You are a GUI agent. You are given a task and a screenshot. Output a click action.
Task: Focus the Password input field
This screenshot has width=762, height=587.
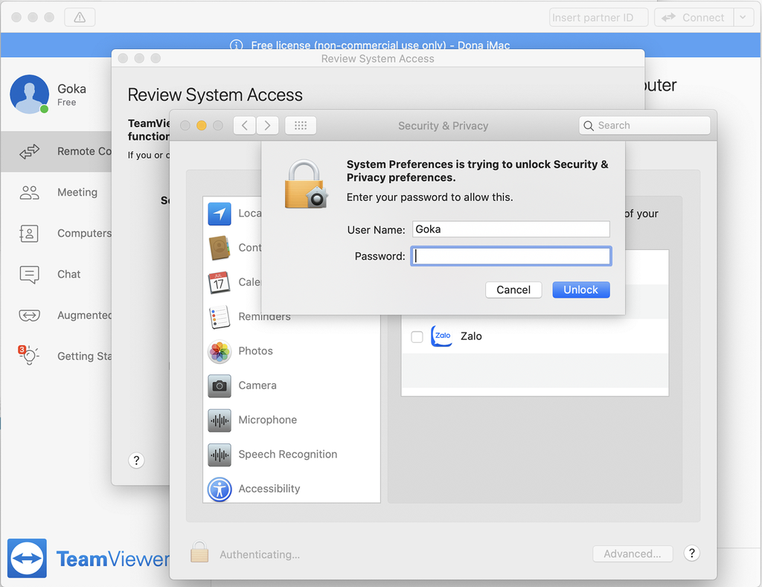click(x=511, y=257)
